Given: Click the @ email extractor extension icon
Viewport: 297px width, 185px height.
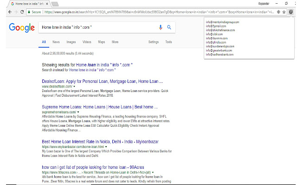Looking at the screenshot, I should click(291, 13).
